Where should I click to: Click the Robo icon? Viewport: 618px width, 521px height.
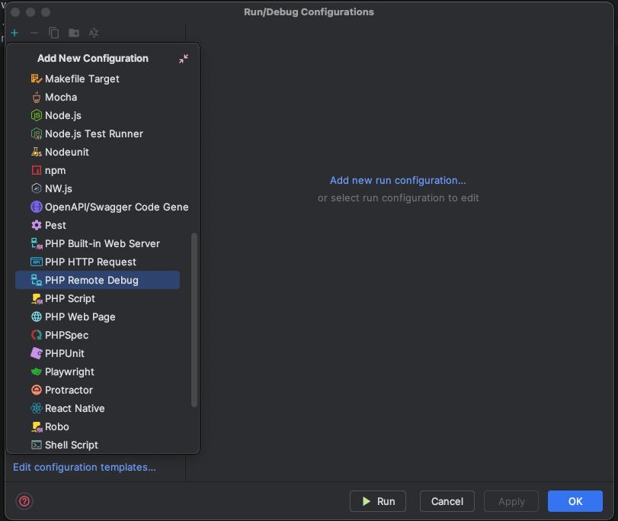(37, 426)
